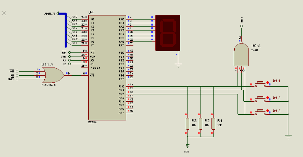The image size is (303, 157).
Task: Click the blue AD bus line
Action: (65, 30)
